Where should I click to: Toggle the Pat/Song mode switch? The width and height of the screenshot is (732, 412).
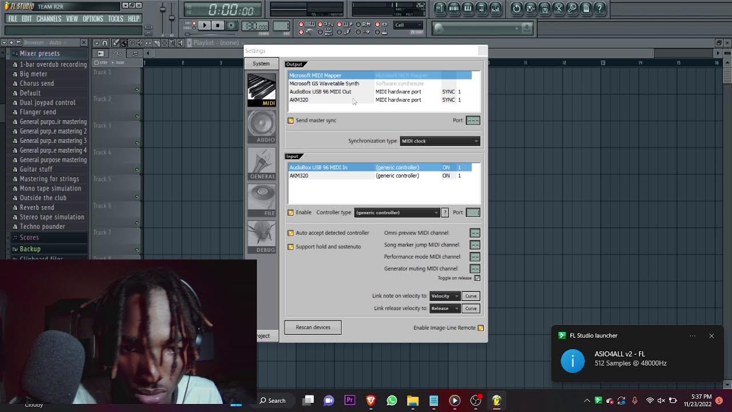coord(194,26)
